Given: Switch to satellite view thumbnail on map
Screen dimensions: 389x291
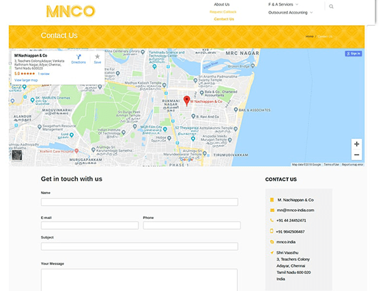Looking at the screenshot, I should point(17,155).
